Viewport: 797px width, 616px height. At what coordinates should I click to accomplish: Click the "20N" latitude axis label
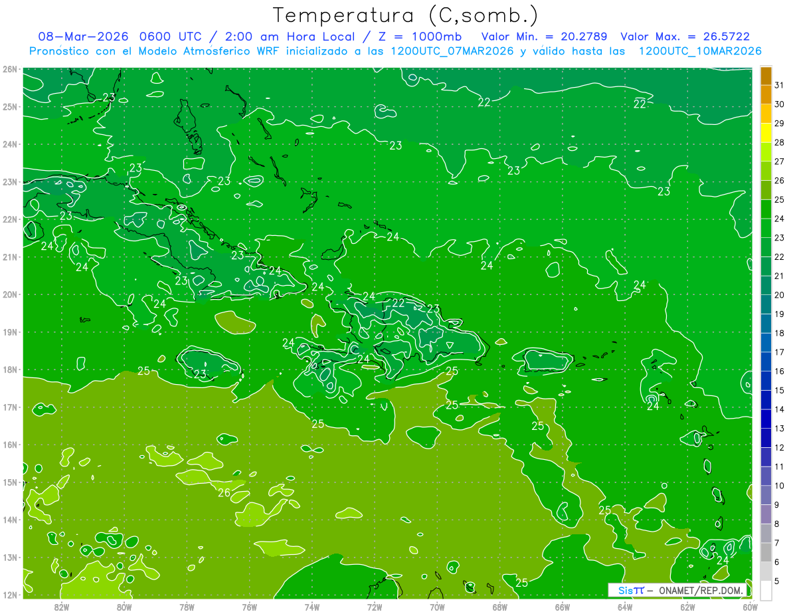10,294
